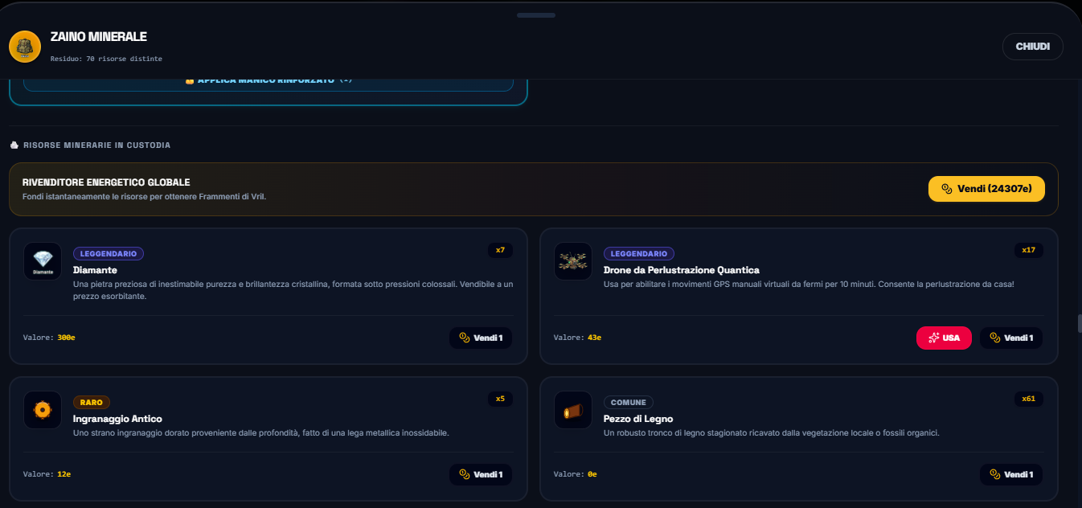Use the Drone with the red USA button
Screen dimensions: 1082x508
point(944,338)
